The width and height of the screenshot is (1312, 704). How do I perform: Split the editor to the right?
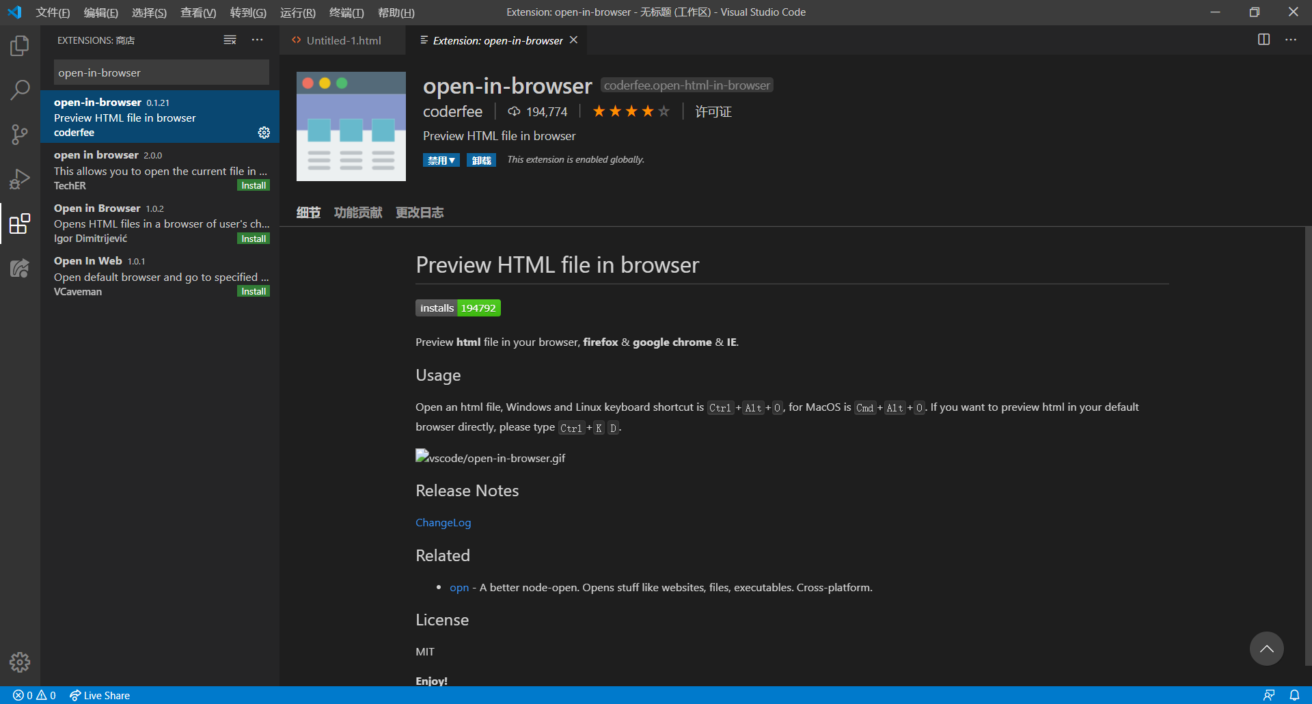1263,40
